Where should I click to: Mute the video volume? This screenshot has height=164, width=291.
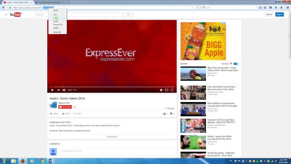tap(64, 90)
